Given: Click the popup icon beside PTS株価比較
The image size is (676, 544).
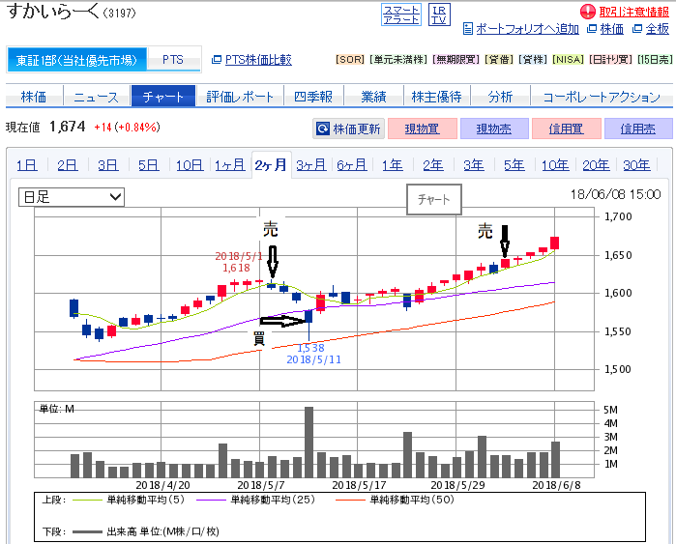Looking at the screenshot, I should pyautogui.click(x=217, y=60).
